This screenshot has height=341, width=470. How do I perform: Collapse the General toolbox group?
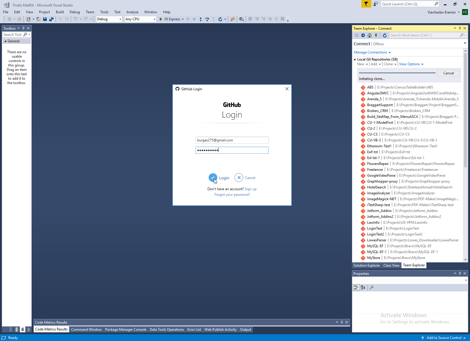click(5, 41)
